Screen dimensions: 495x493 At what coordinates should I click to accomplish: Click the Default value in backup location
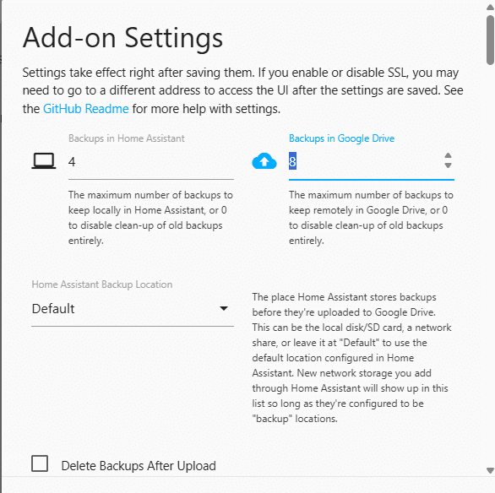point(53,309)
